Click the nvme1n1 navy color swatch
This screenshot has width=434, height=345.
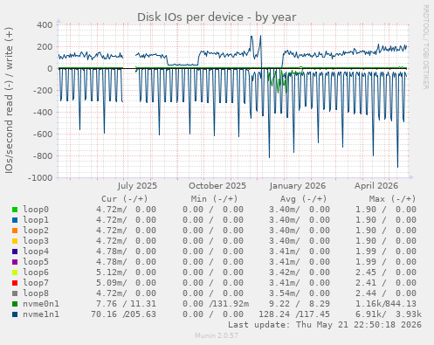pyautogui.click(x=15, y=314)
